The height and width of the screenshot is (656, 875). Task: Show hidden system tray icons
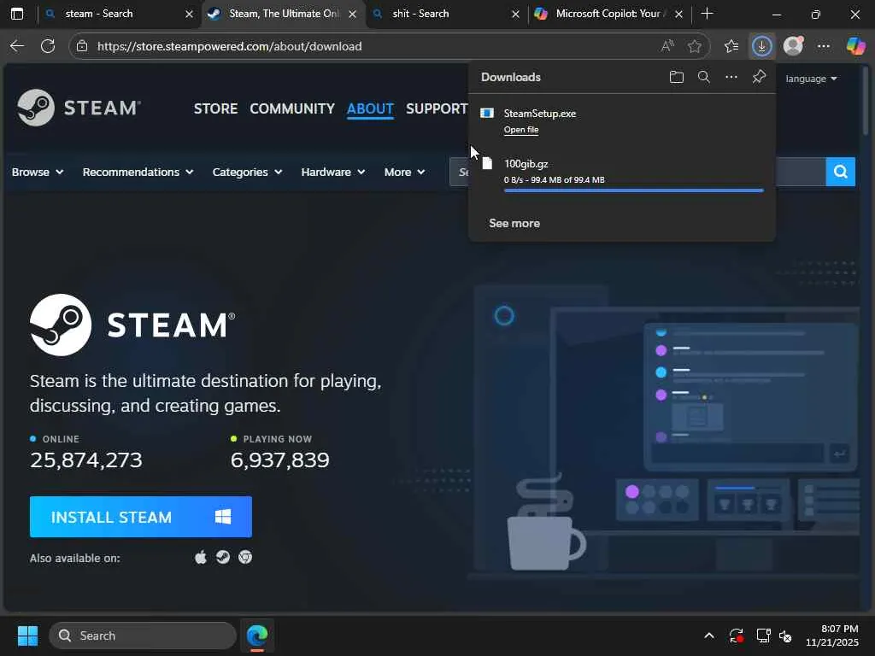708,635
